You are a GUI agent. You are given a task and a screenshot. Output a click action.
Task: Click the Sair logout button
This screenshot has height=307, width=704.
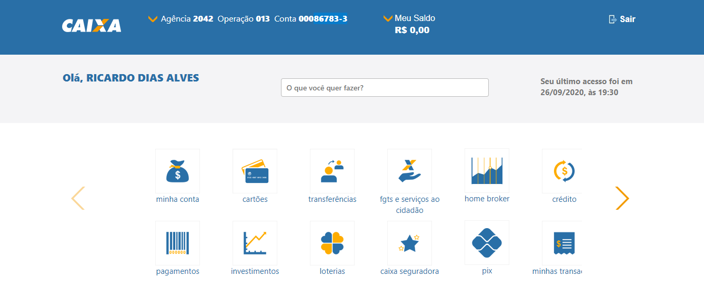click(x=622, y=19)
